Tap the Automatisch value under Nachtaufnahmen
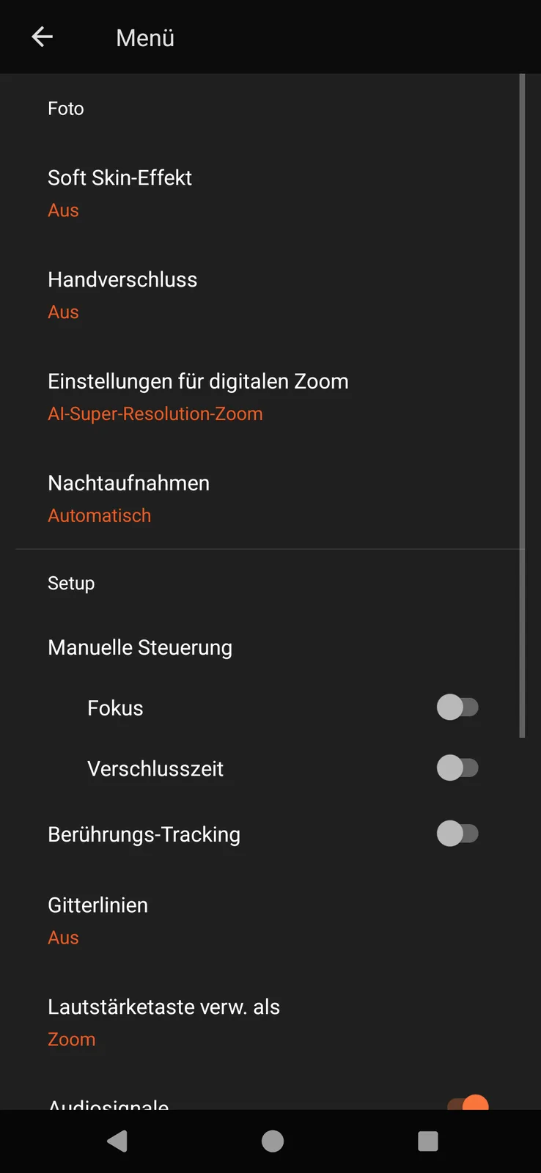Image resolution: width=541 pixels, height=1173 pixels. click(100, 516)
